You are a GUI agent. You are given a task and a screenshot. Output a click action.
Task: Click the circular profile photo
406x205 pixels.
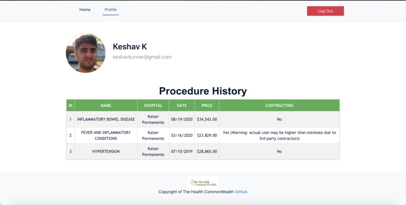click(x=86, y=53)
